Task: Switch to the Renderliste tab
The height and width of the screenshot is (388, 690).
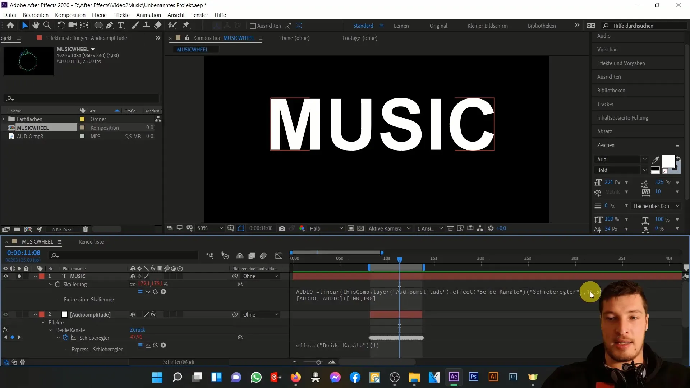Action: coord(91,242)
